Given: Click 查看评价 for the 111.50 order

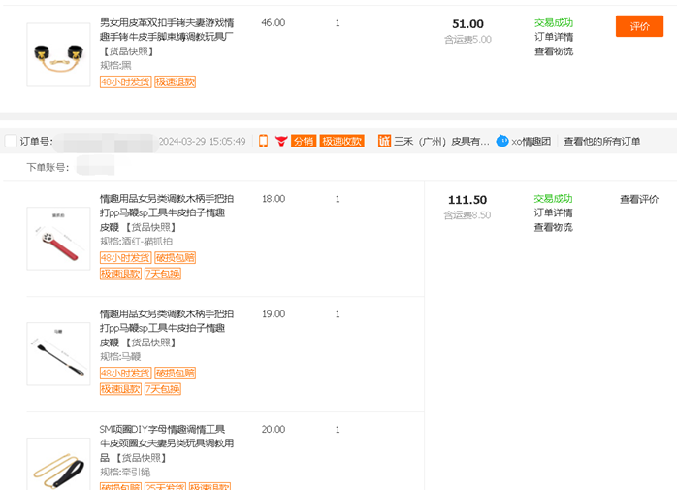Looking at the screenshot, I should [x=639, y=199].
